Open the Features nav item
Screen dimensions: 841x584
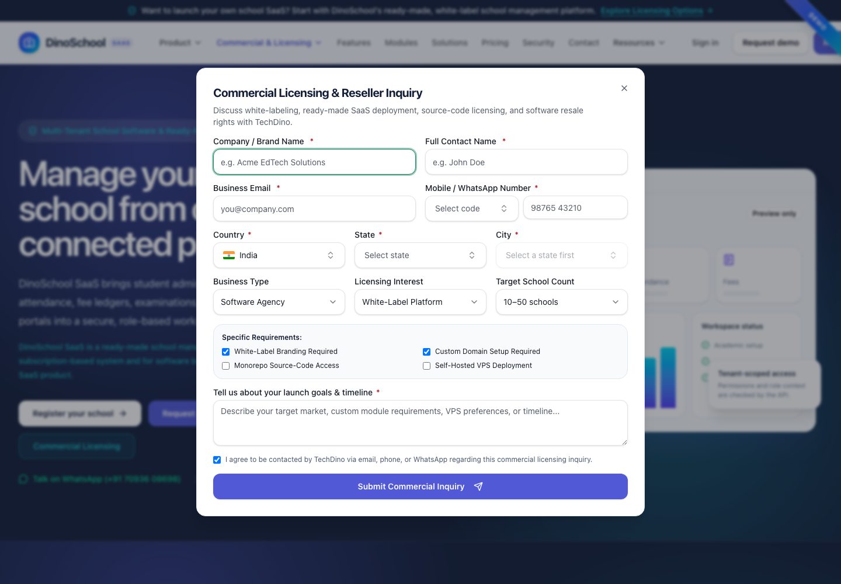(354, 43)
